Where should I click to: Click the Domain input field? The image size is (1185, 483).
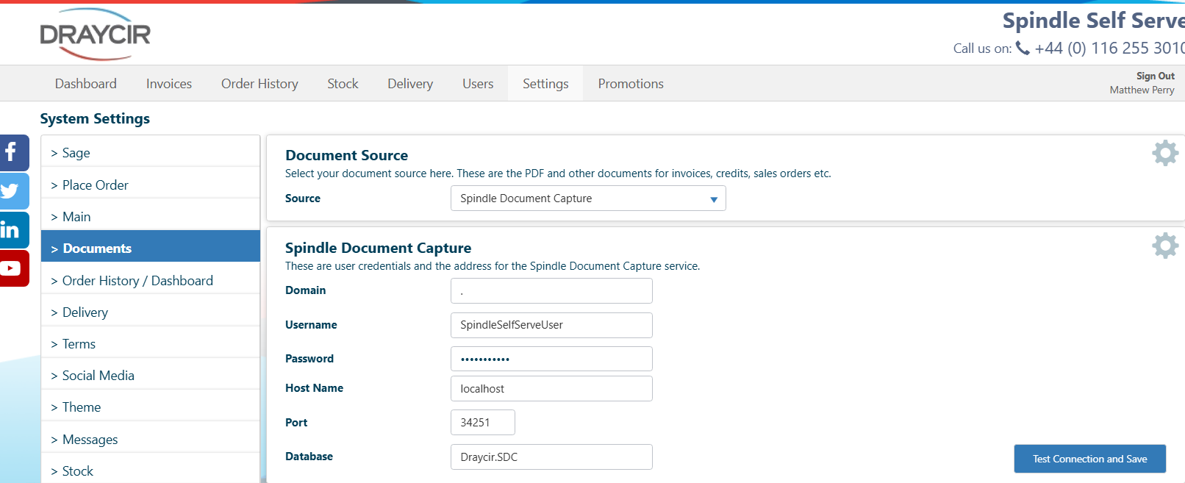tap(551, 291)
